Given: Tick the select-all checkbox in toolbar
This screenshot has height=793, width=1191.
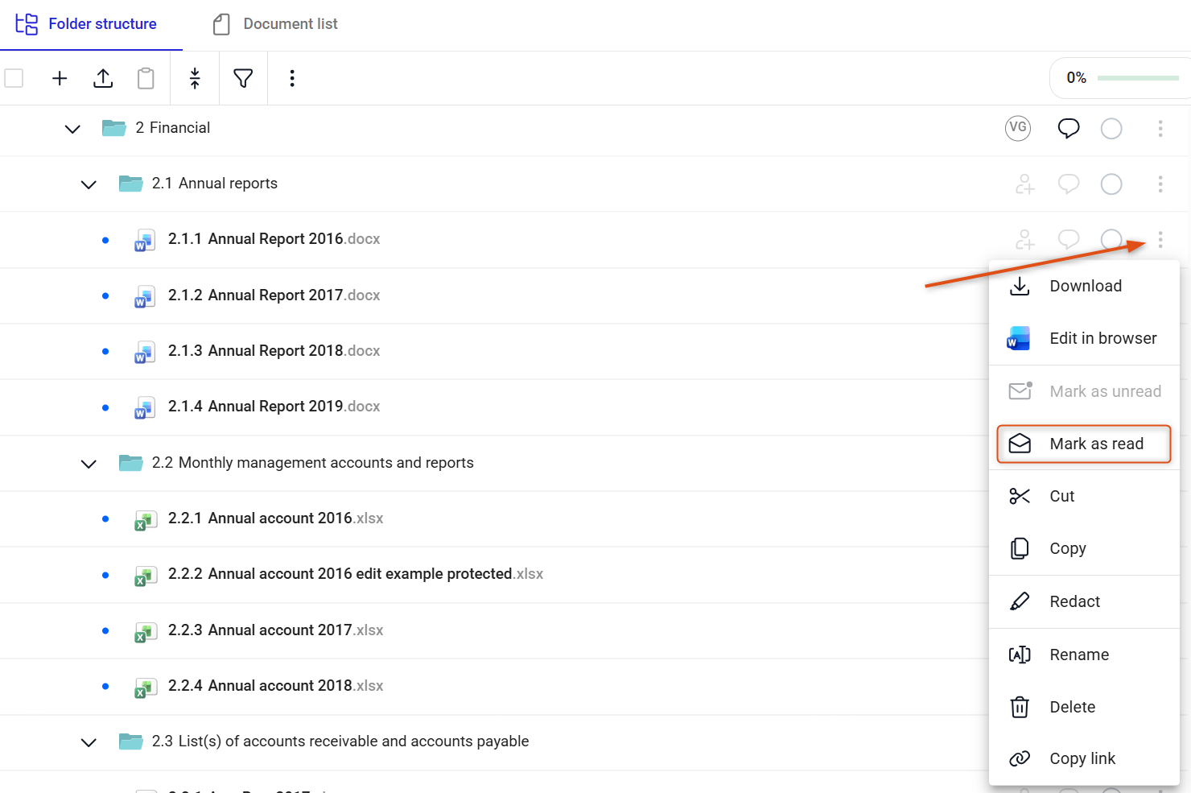Looking at the screenshot, I should (x=14, y=78).
